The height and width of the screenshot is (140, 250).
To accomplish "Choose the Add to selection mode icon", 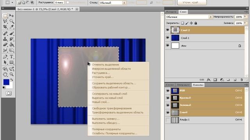I will [23, 2].
